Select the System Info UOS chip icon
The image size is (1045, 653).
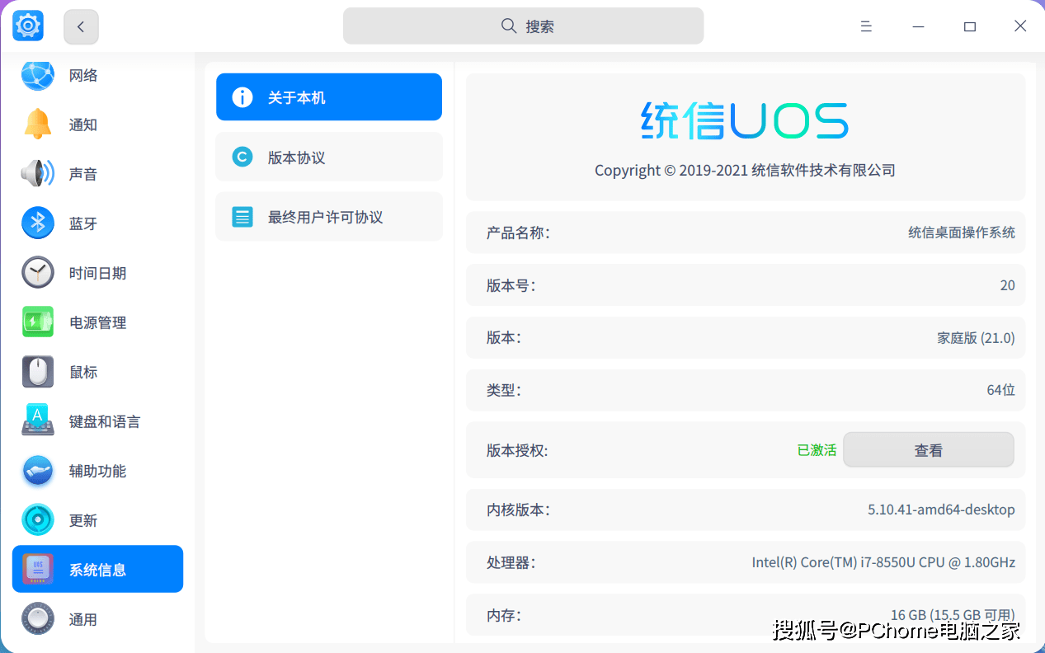[37, 570]
